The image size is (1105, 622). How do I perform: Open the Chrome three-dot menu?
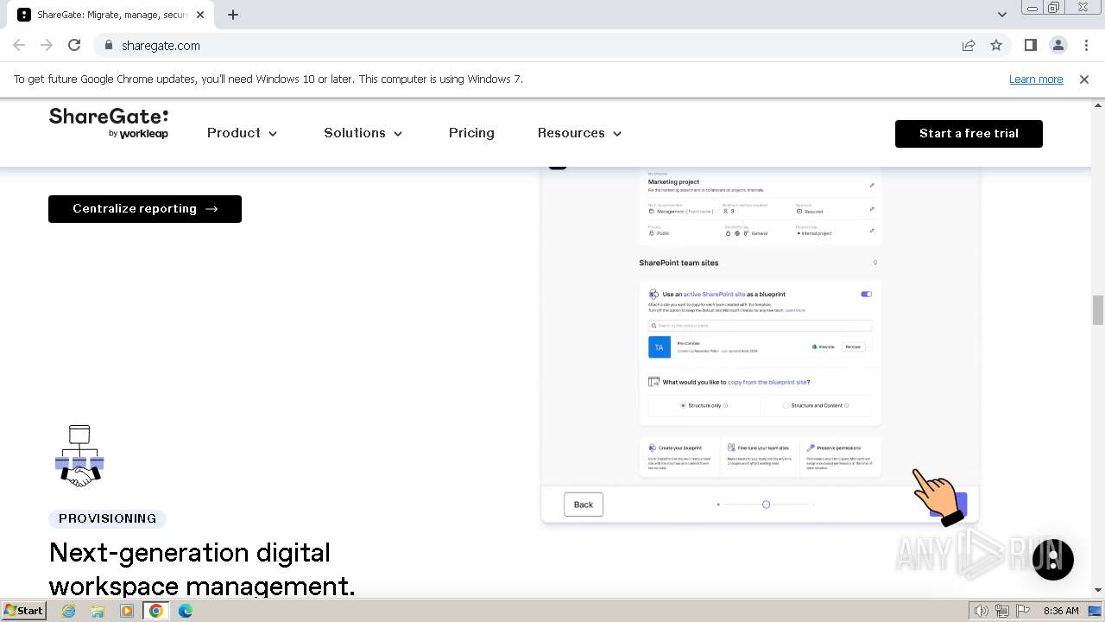click(1085, 45)
